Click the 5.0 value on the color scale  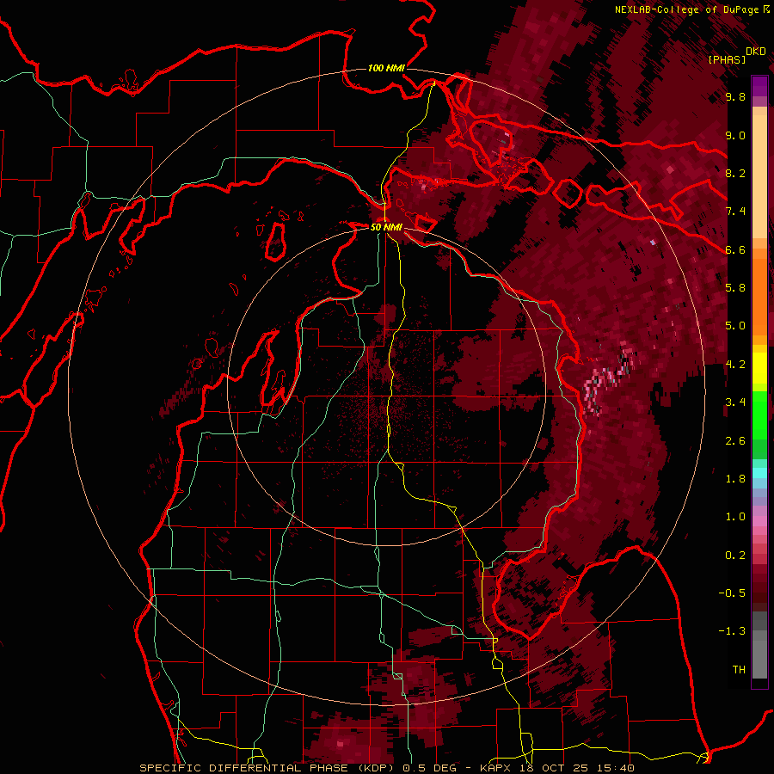pos(735,326)
